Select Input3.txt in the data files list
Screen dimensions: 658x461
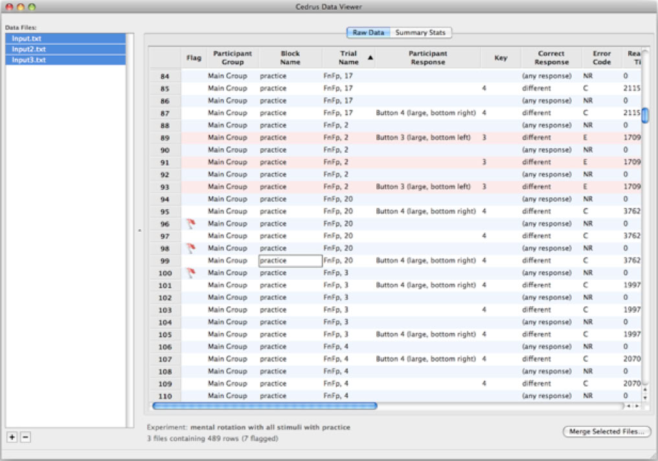[x=65, y=60]
